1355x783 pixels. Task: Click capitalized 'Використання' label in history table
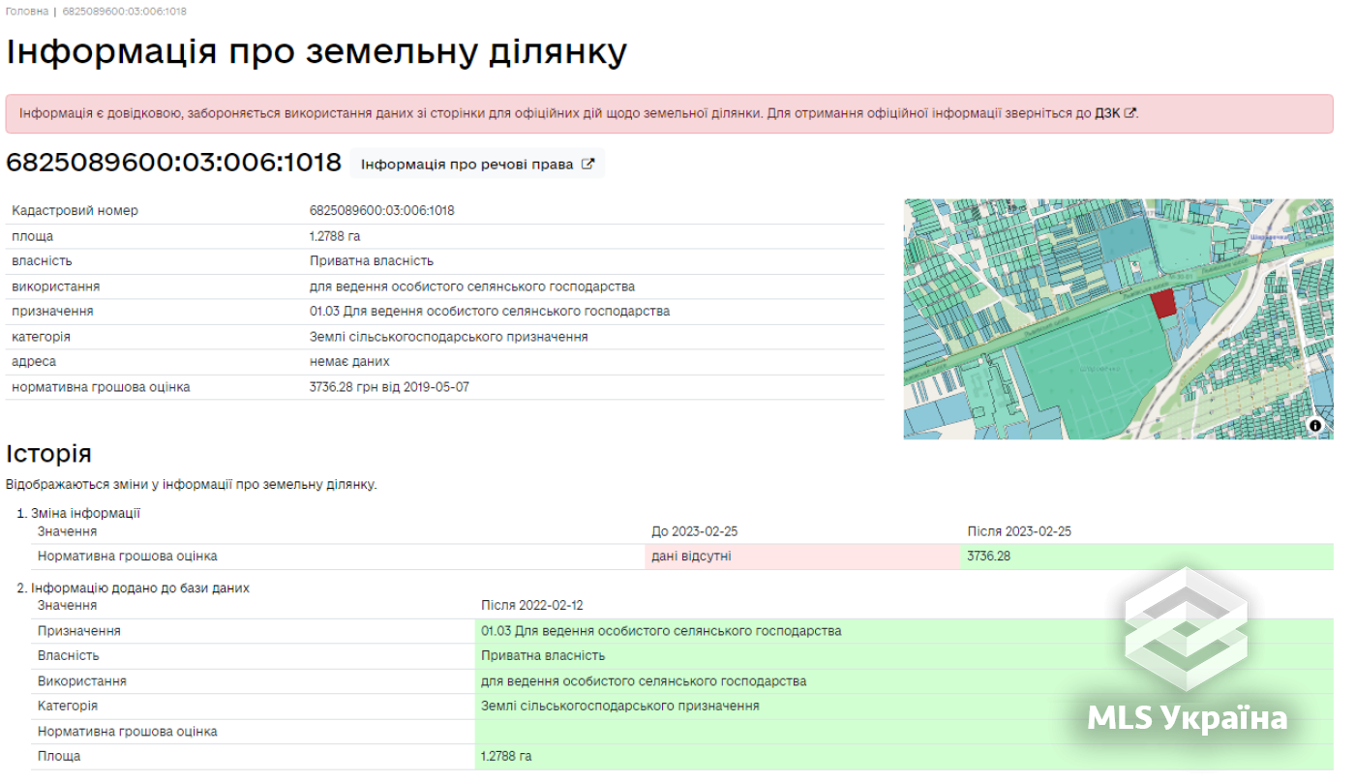point(82,681)
